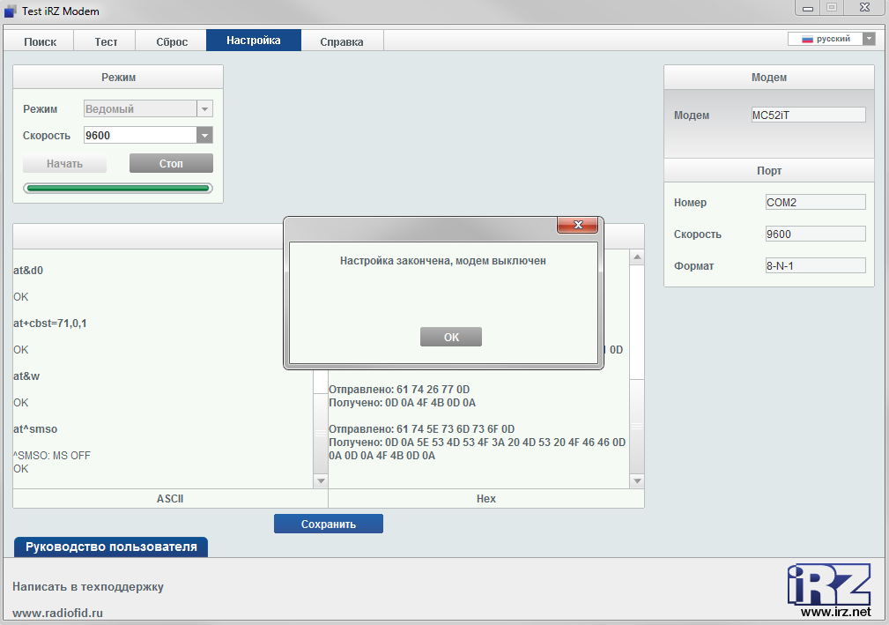Screen dimensions: 889x625
Task: Click the iRZ logo in the footer
Action: 828,586
